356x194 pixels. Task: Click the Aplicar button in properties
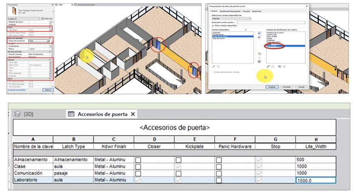click(48, 90)
